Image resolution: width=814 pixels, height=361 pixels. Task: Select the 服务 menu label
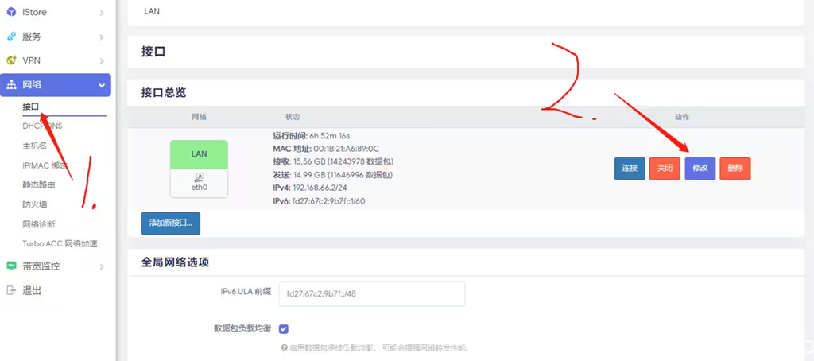[x=32, y=37]
